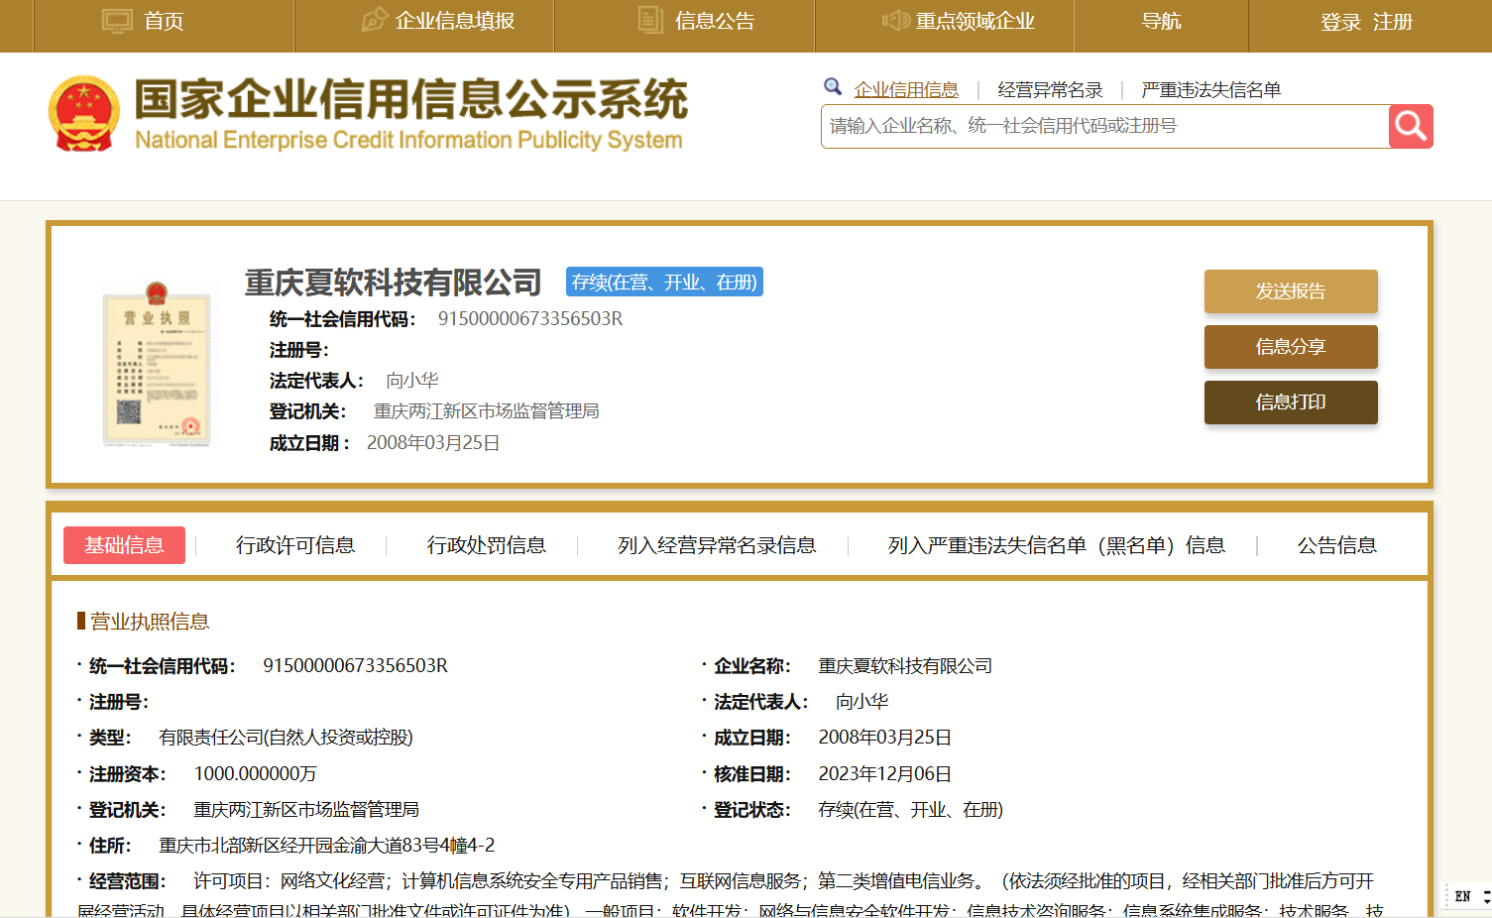Open 企业信息填报 in top navigation

pyautogui.click(x=455, y=21)
